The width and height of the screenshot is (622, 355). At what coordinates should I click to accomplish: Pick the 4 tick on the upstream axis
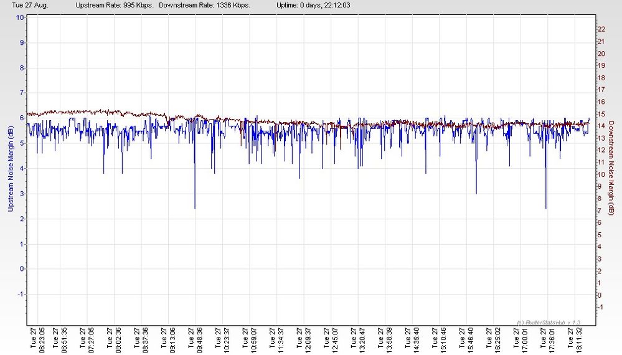pos(22,169)
